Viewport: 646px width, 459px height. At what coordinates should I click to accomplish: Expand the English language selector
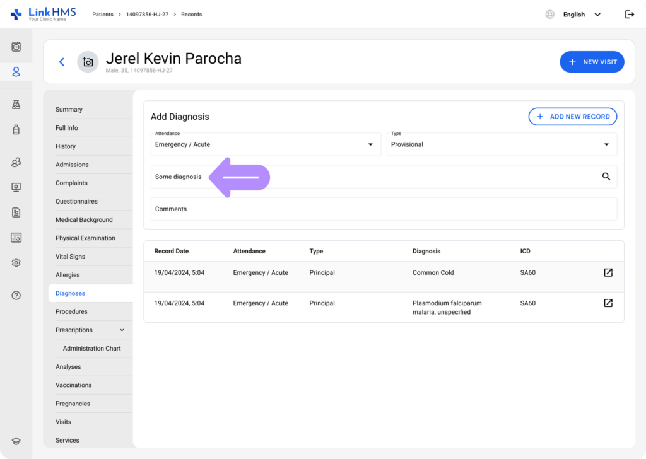pos(580,15)
